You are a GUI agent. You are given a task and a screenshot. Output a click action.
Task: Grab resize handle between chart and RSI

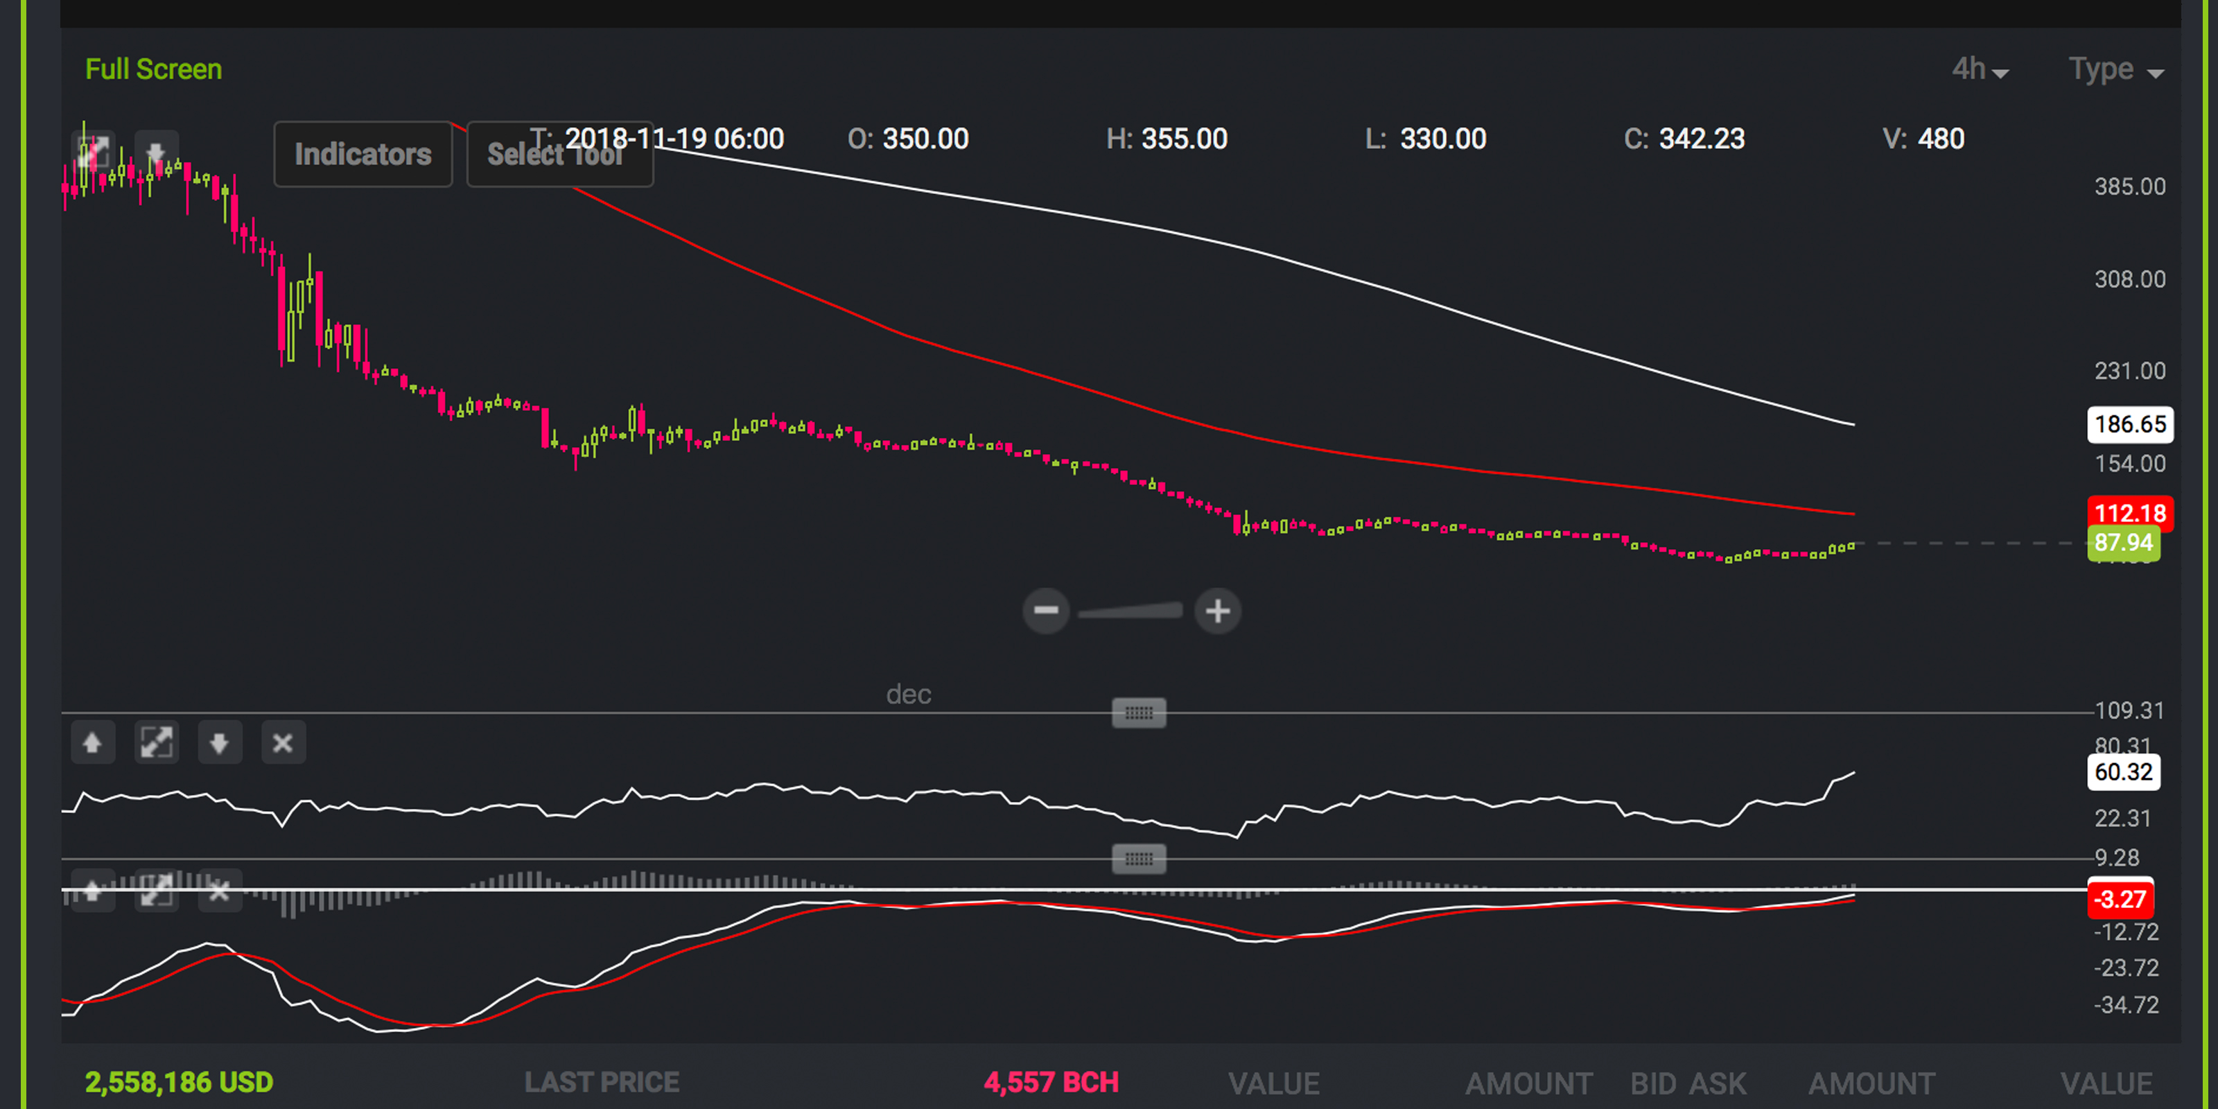click(1138, 712)
